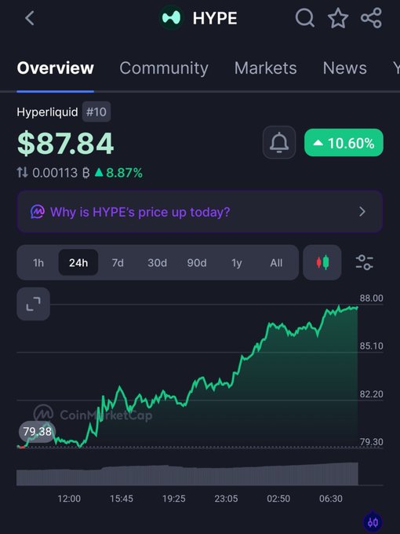Expand the price explanation chevron
Viewport: 400px width, 534px height.
pyautogui.click(x=362, y=212)
